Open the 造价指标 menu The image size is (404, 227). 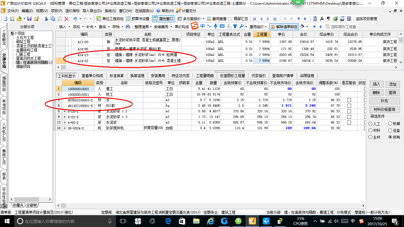pos(72,11)
